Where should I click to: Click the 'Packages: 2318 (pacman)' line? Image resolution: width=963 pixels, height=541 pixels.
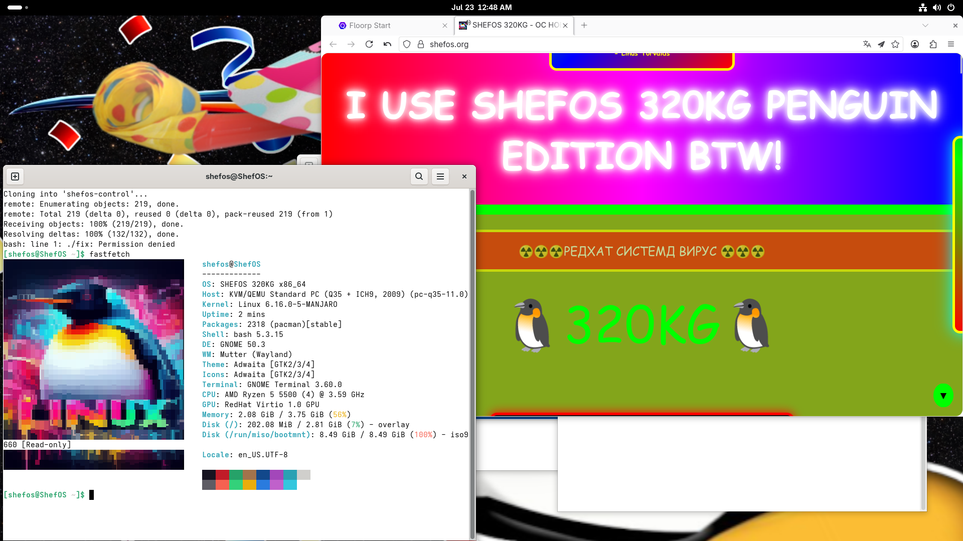[272, 324]
